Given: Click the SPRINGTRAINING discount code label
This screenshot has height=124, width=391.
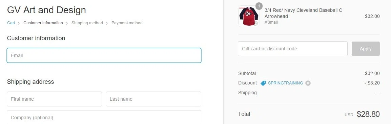Looking at the screenshot, I should tap(286, 83).
